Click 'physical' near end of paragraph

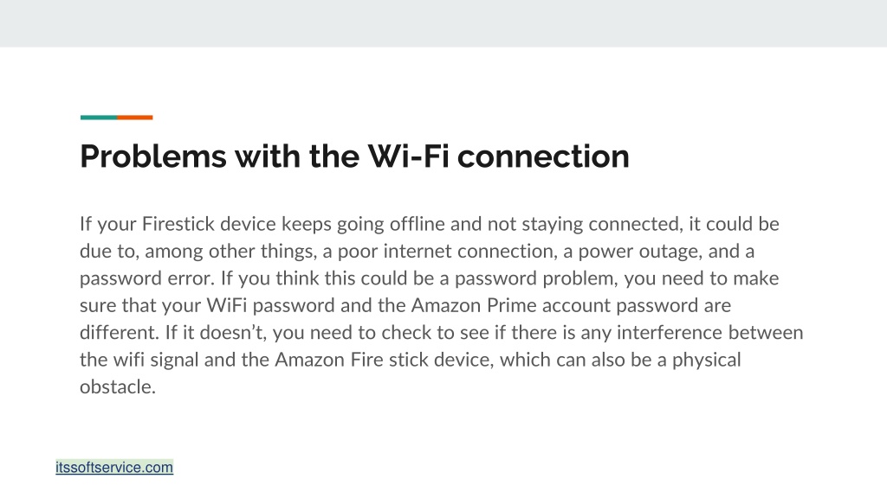tap(707, 361)
